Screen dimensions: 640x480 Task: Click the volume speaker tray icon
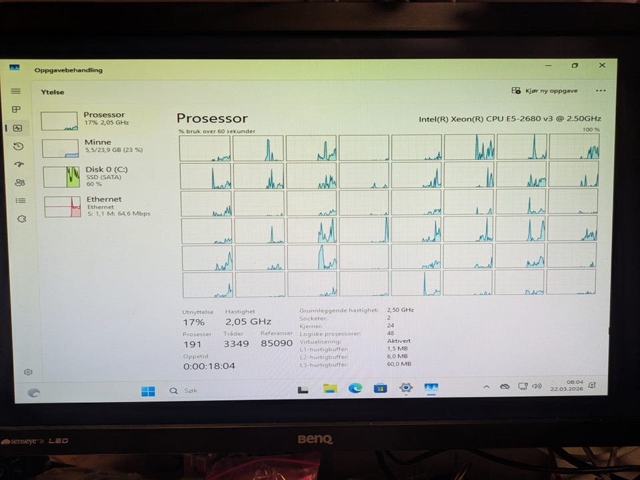[537, 386]
